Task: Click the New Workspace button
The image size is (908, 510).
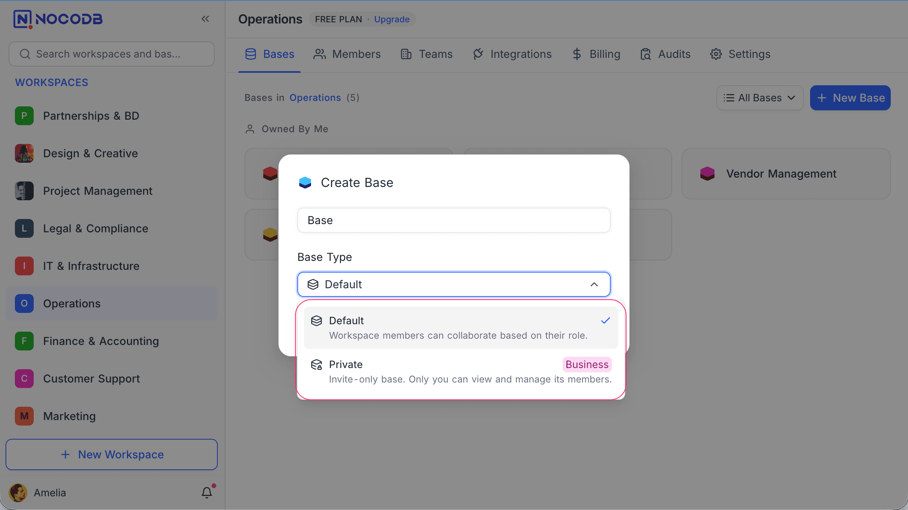Action: (111, 454)
